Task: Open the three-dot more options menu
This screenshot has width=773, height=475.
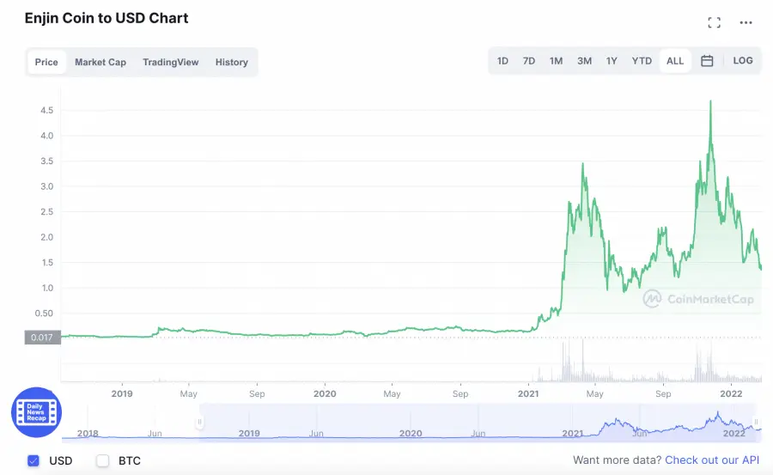Action: [x=746, y=22]
